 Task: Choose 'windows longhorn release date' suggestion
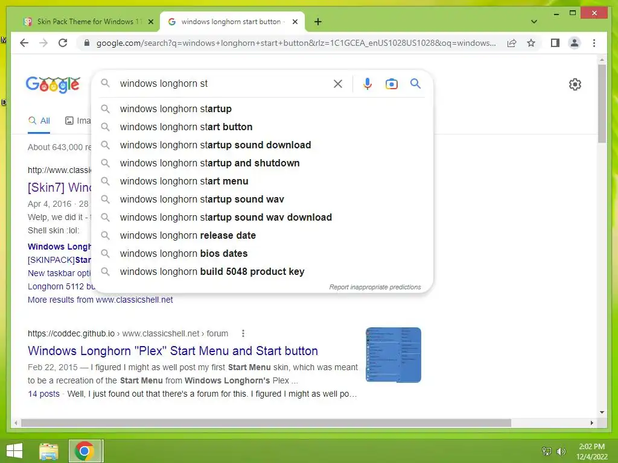click(x=262, y=236)
